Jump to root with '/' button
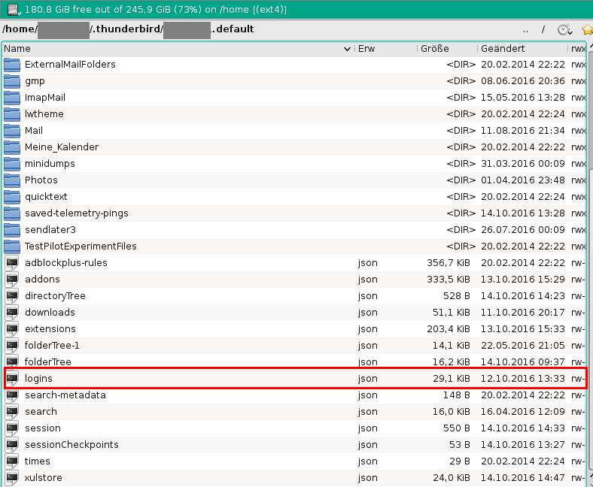This screenshot has height=487, width=593. [543, 30]
